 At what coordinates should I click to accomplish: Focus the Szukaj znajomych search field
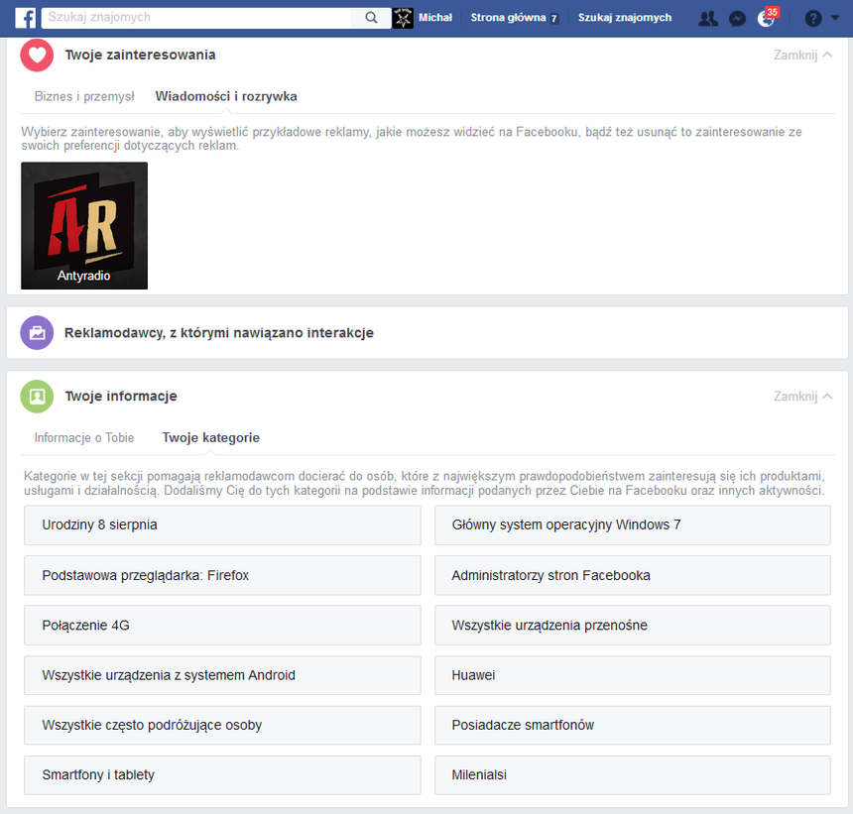coord(197,18)
